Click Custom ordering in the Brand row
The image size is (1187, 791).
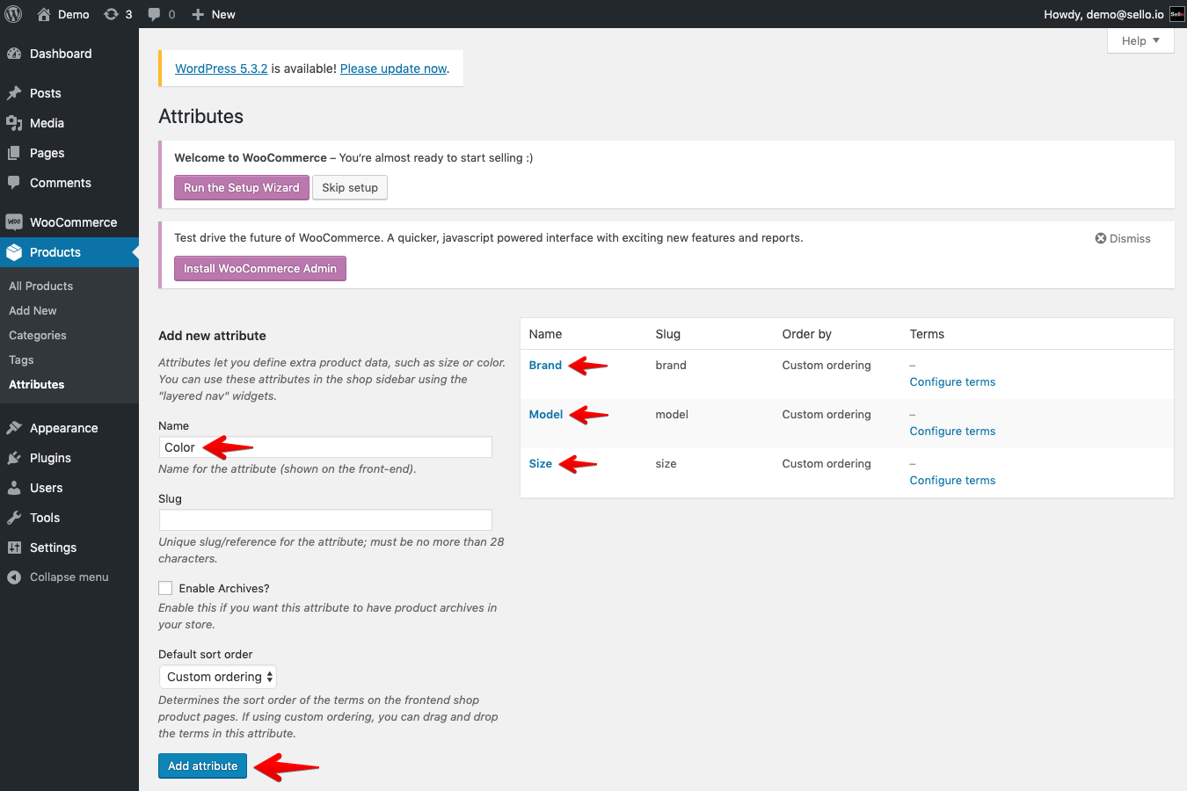[x=827, y=365]
